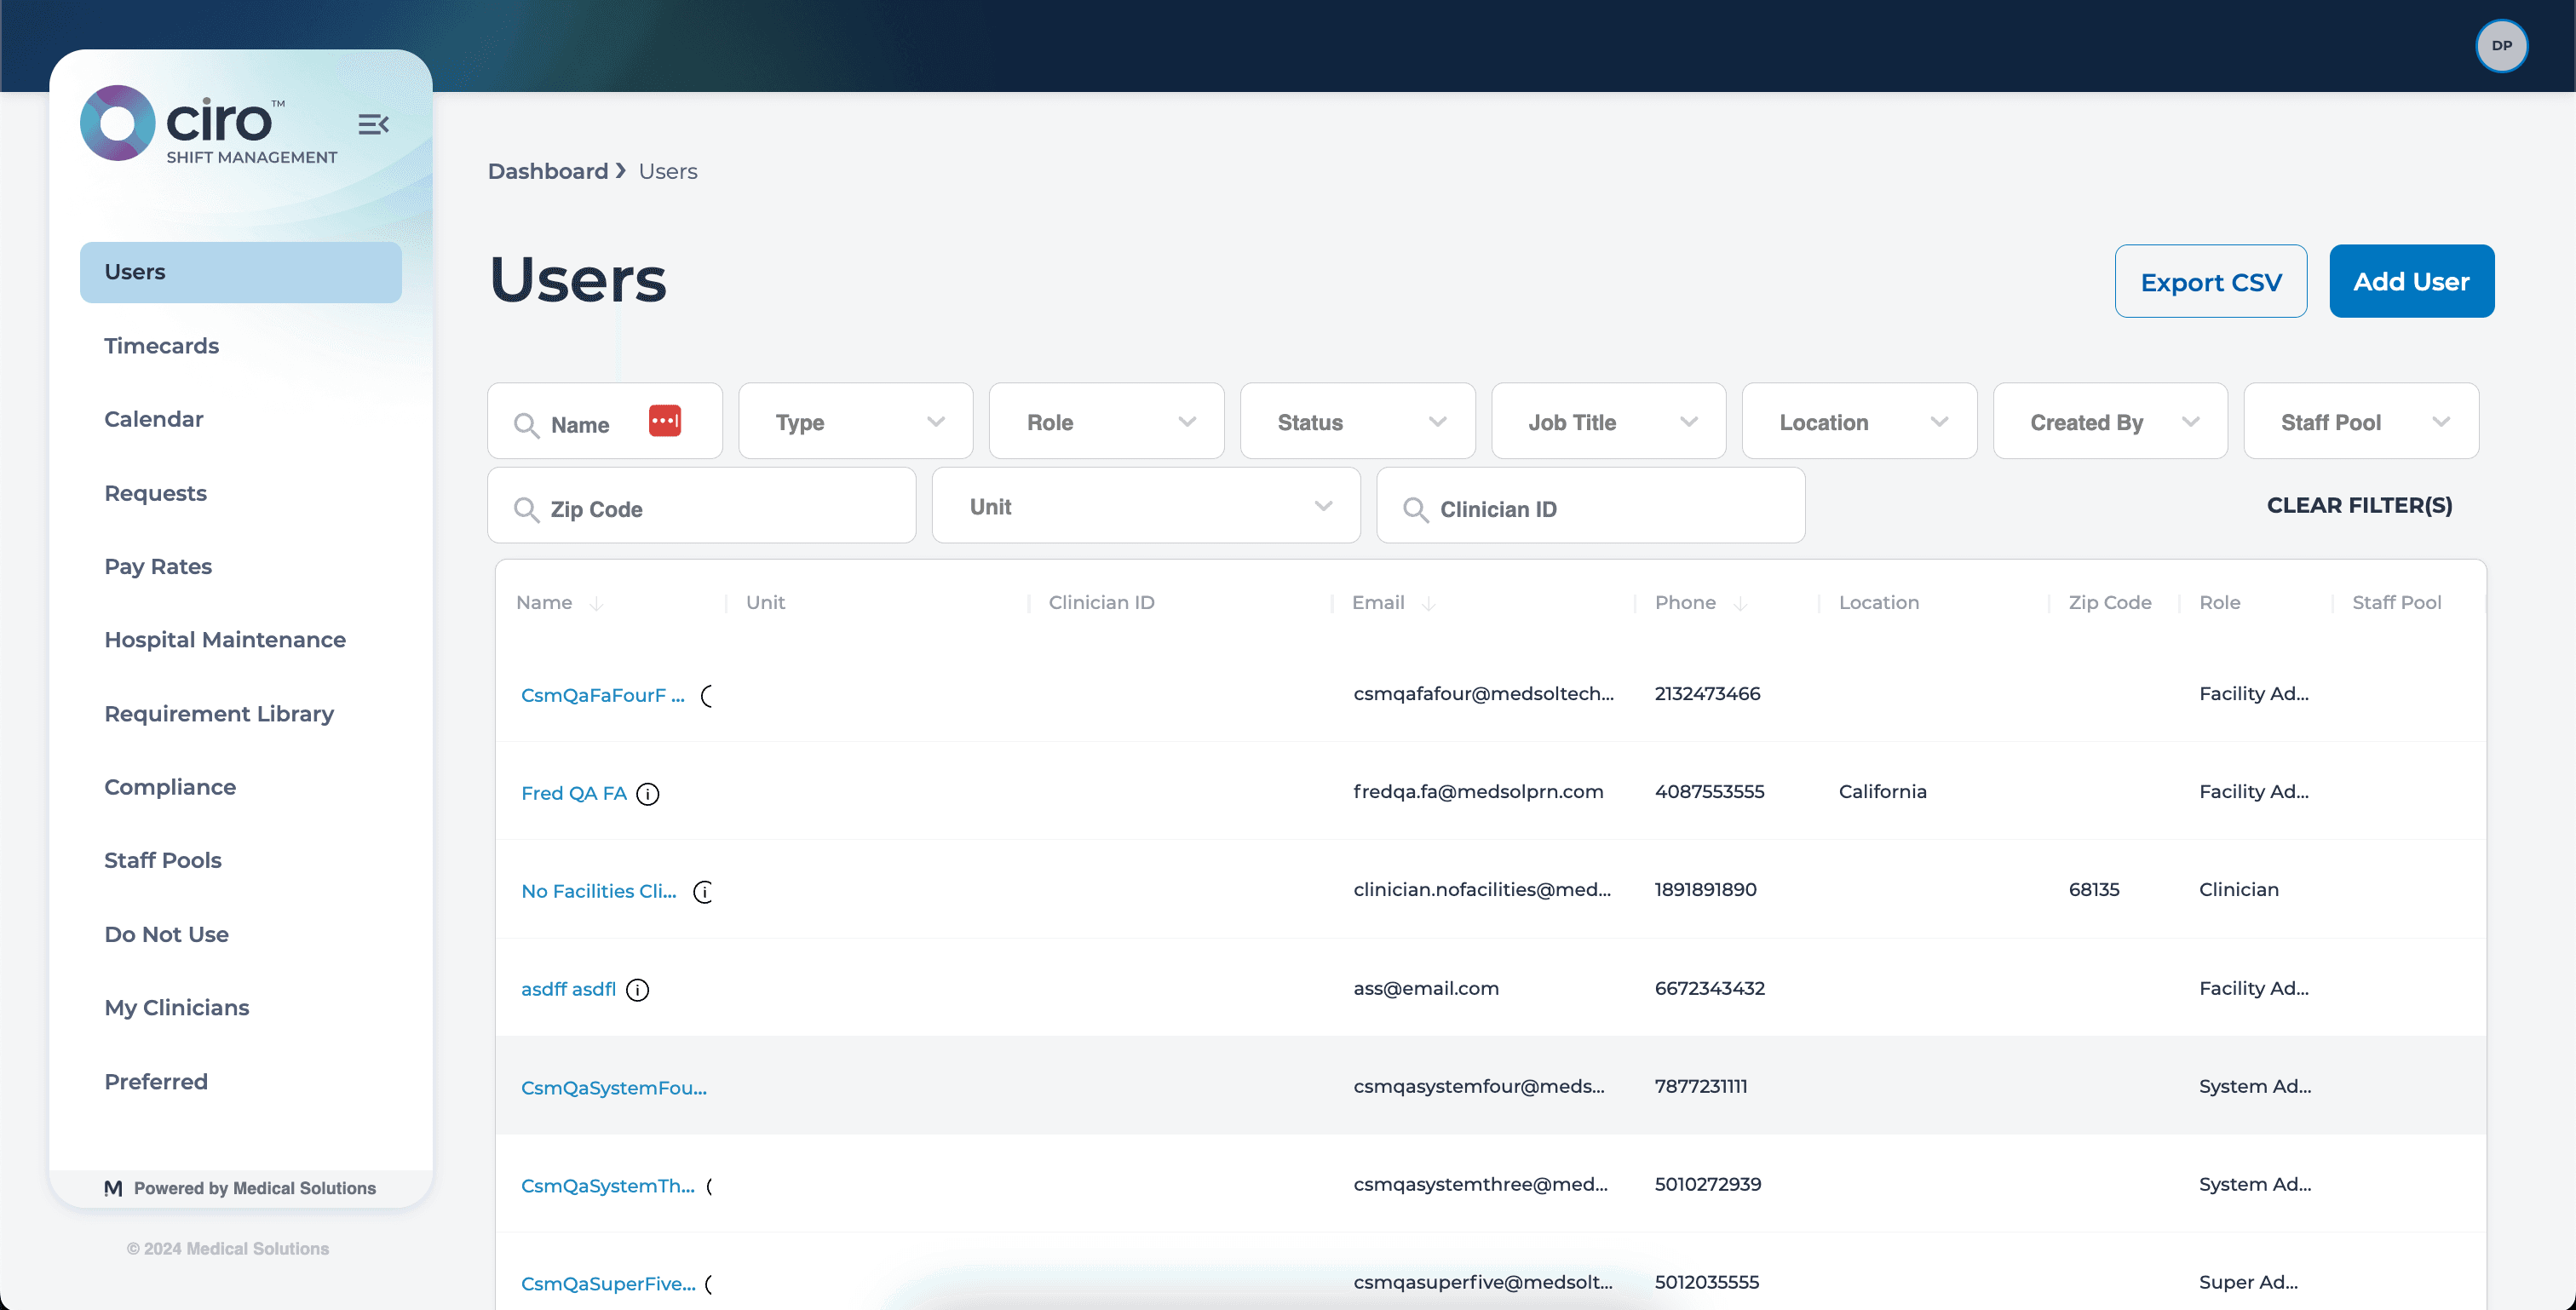This screenshot has width=2576, height=1310.
Task: Click the search icon in the Zip Code field
Action: pos(526,509)
